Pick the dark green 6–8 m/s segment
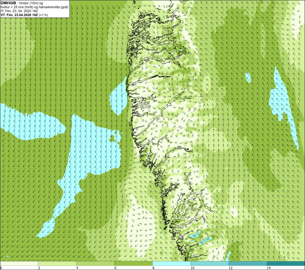This screenshot has height=270, width=305. [134, 263]
